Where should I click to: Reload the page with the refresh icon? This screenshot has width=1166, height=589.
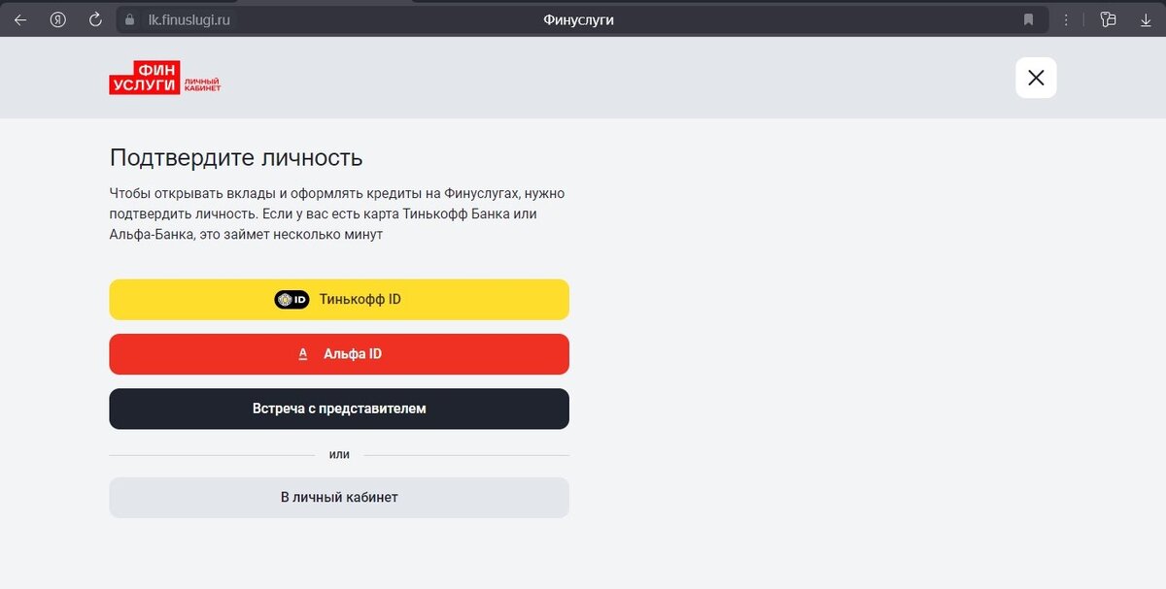[x=95, y=19]
